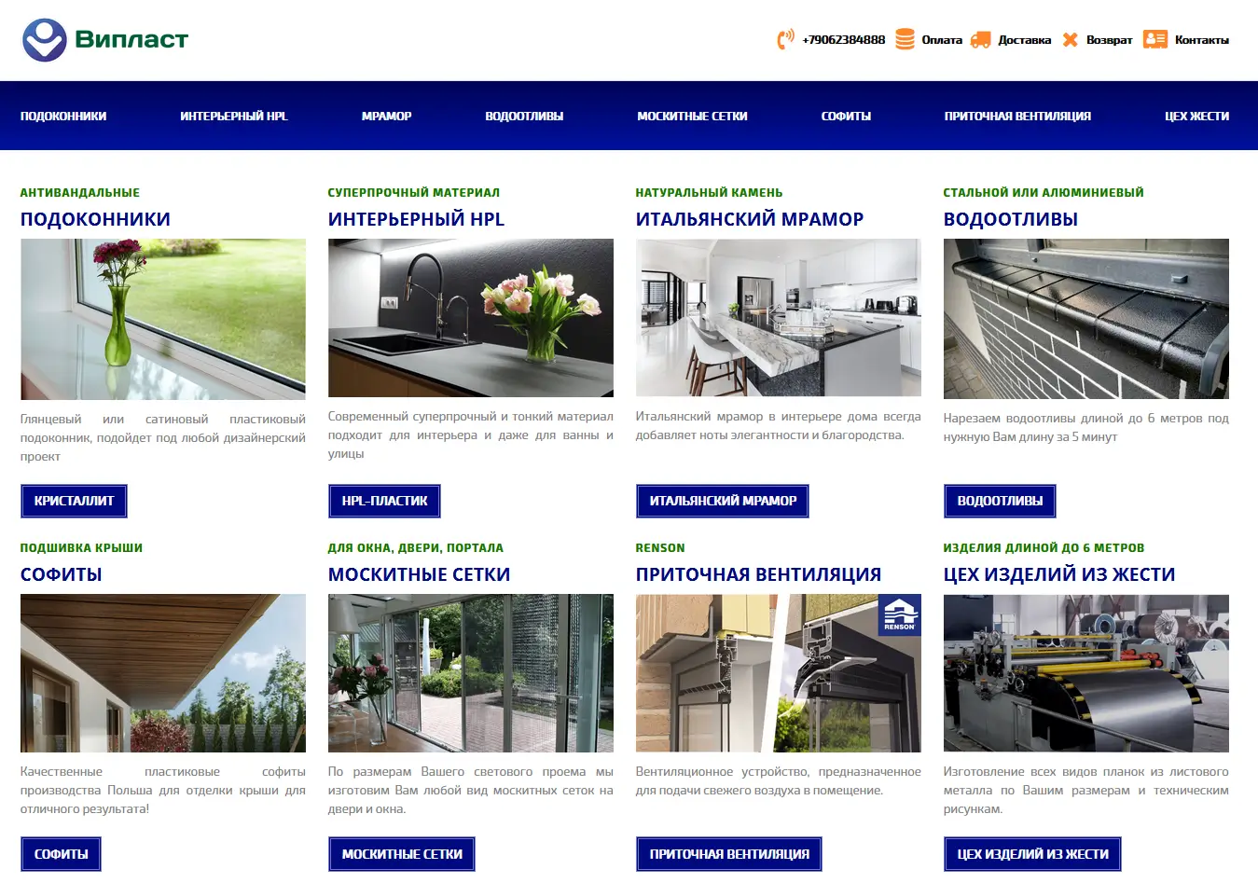This screenshot has height=883, width=1258.
Task: Click the СУПЕРПРОЧНЫЙ МАТЕРИАЛ green label
Action: pos(414,193)
